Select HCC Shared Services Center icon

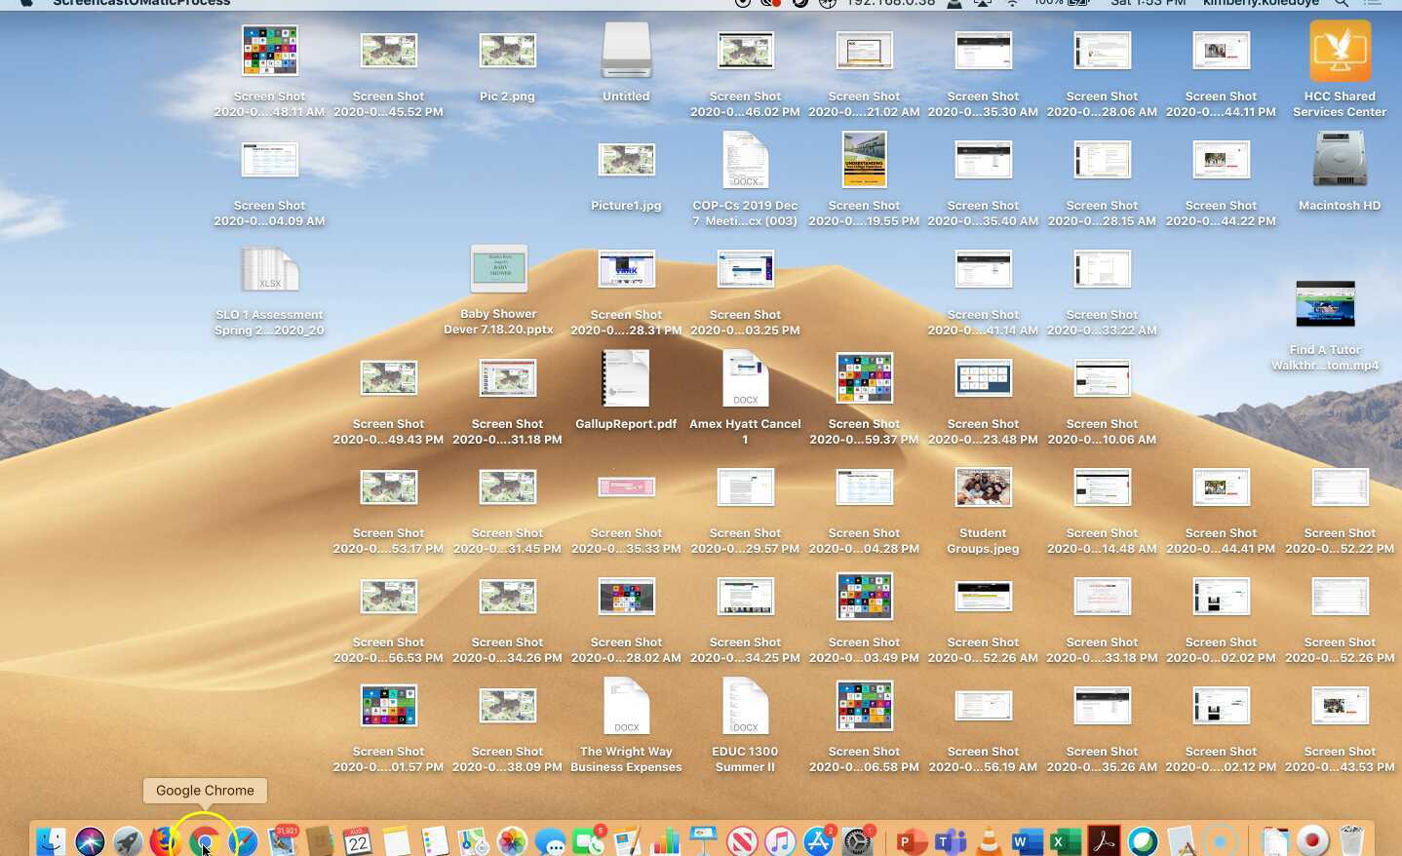pyautogui.click(x=1340, y=52)
